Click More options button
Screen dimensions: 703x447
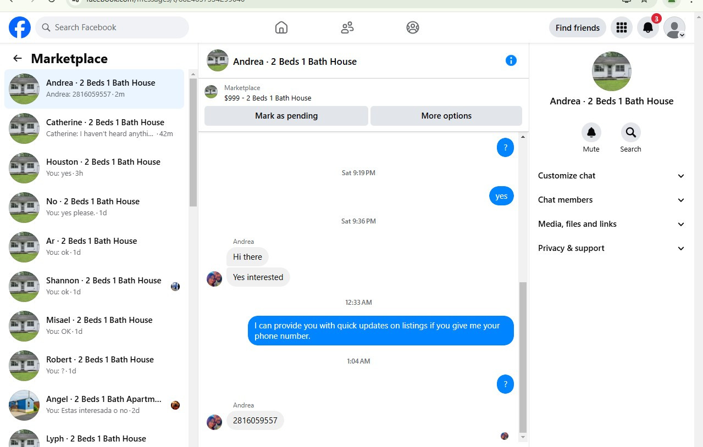(x=446, y=116)
